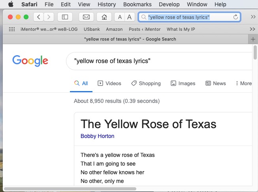
Task: Go back with the Safari back arrow
Action: click(38, 17)
